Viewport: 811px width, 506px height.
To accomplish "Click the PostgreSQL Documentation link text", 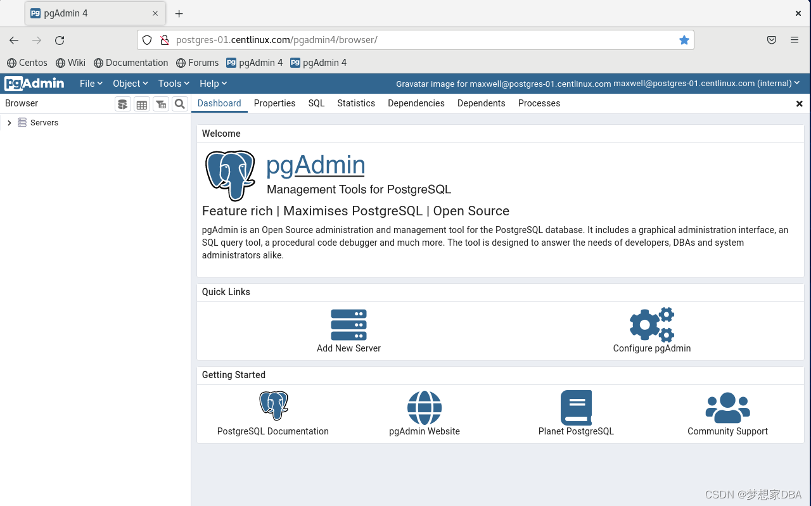I will [273, 431].
